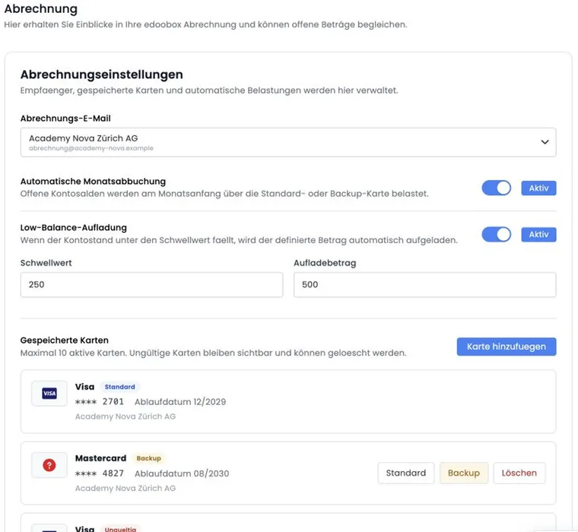Viewport: 578px width, 532px height.
Task: Set Mastercard 4827 as Standard
Action: pyautogui.click(x=406, y=473)
